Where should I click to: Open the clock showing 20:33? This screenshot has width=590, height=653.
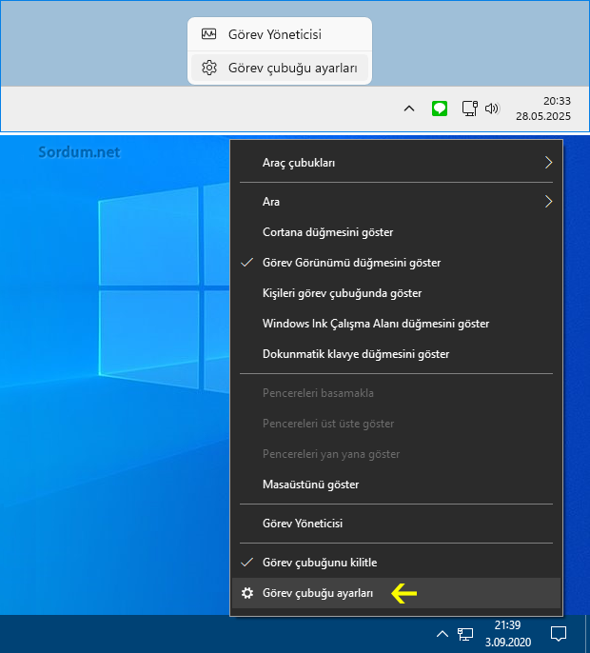pos(543,109)
